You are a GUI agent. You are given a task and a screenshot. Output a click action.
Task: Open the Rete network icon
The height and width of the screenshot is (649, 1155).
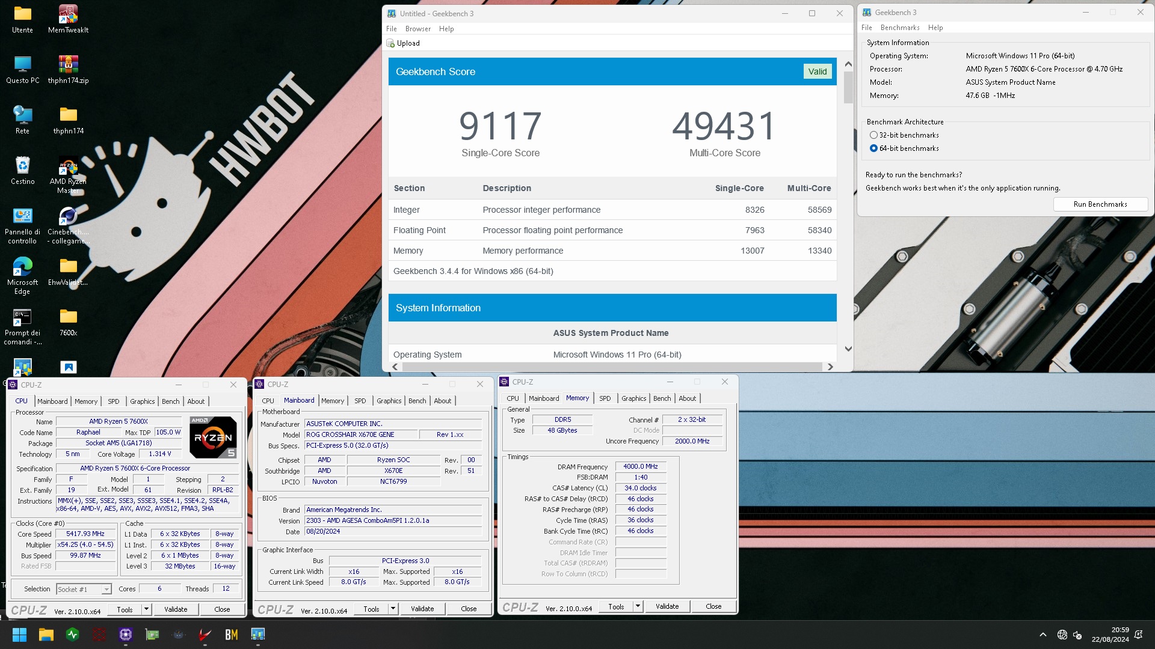pyautogui.click(x=22, y=120)
